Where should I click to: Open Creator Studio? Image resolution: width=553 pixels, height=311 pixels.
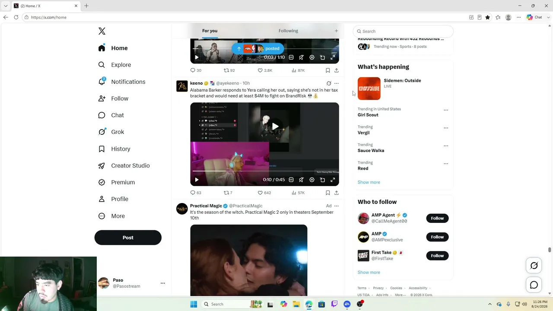(x=124, y=165)
